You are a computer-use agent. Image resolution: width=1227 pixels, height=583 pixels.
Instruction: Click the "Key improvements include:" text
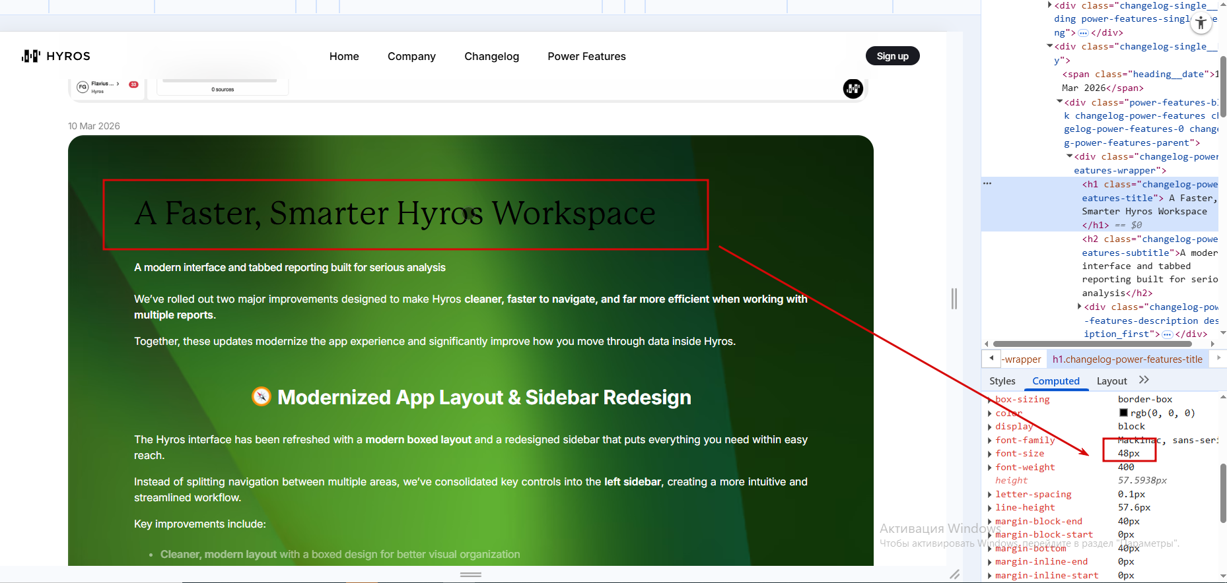click(x=200, y=524)
